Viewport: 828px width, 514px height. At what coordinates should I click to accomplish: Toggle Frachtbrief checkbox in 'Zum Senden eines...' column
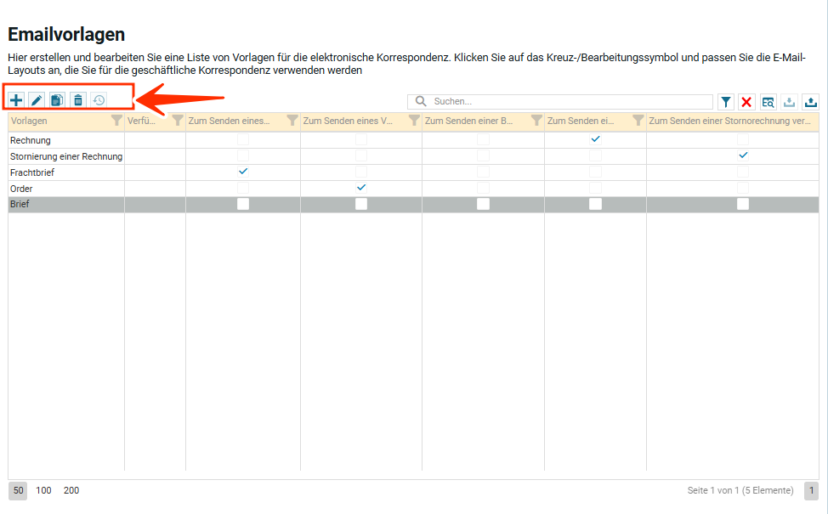[243, 172]
